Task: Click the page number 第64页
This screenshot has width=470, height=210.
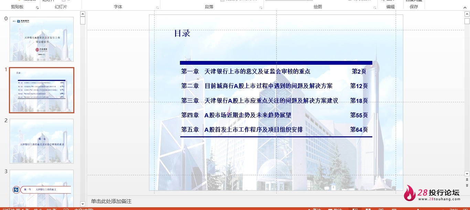Action: pos(359,130)
